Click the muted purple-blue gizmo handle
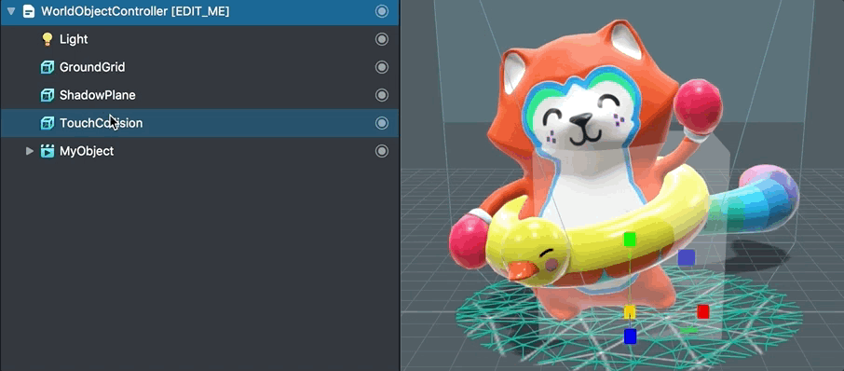 point(687,257)
